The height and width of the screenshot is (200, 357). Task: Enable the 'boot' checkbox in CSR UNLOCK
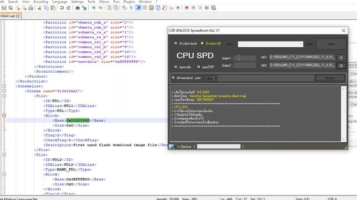click(x=176, y=43)
